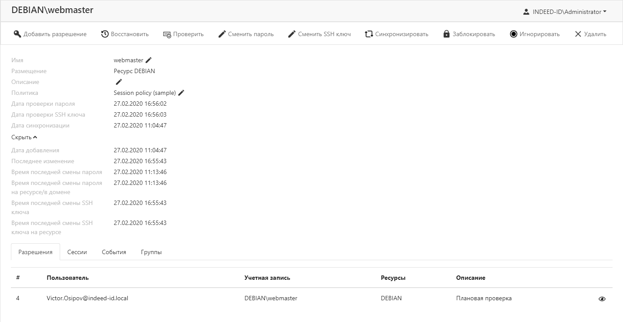Edit Session policy (sample) with pencil icon

181,93
